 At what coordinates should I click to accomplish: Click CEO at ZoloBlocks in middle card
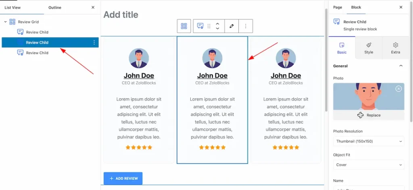212,83
